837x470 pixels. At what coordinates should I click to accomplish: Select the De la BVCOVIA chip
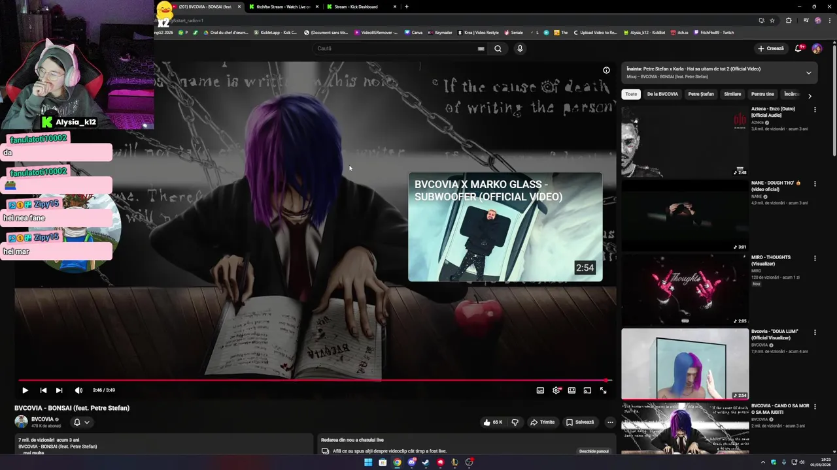click(x=662, y=94)
